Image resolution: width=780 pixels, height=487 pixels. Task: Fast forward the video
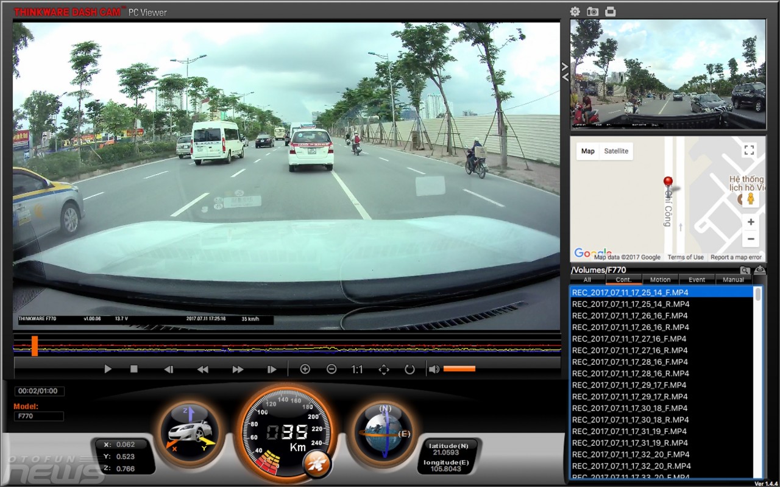pyautogui.click(x=238, y=369)
